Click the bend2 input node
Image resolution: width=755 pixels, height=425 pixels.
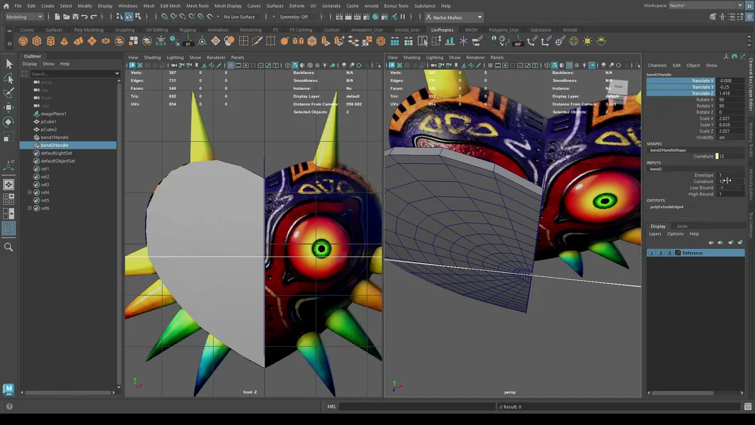[x=656, y=169]
